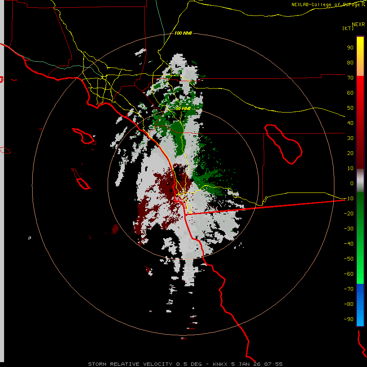Click the gray vertical strip on the left edge
This screenshot has width=367, height=367.
click(2, 181)
